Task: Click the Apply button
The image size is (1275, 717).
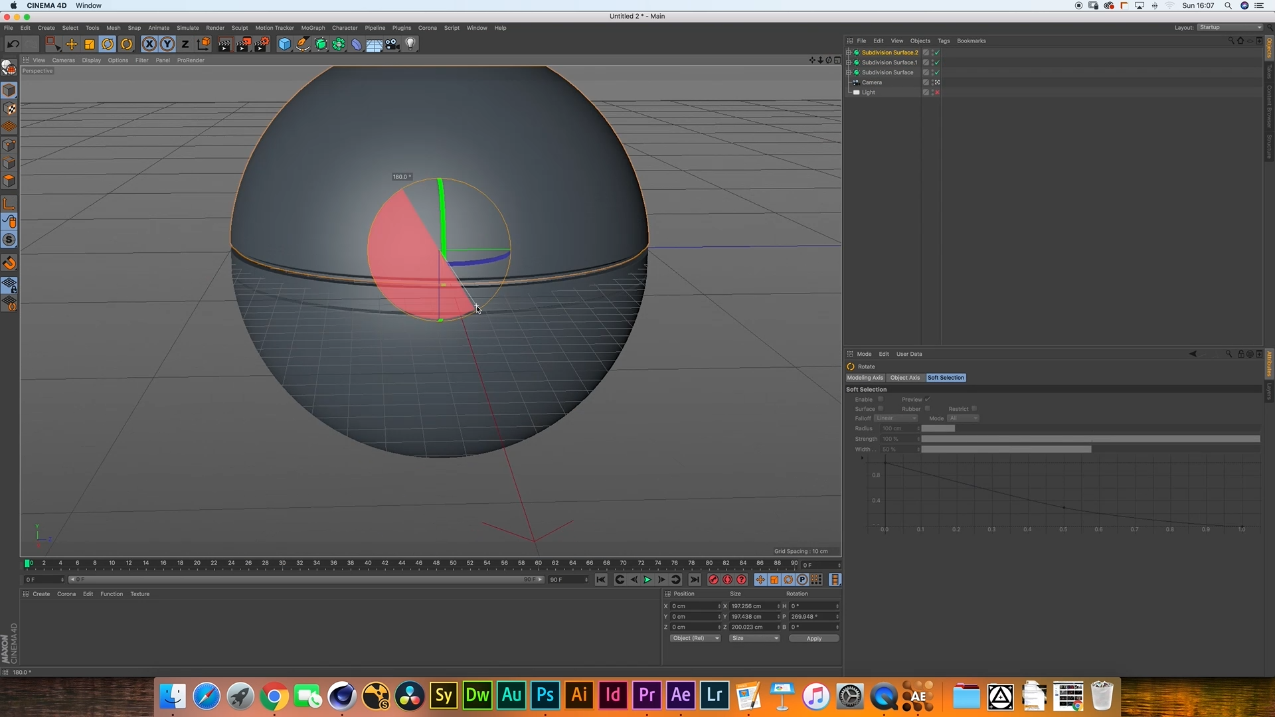Action: click(813, 639)
